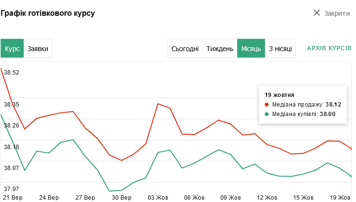This screenshot has height=202, width=356.
Task: Select the Сьогодні period button
Action: pos(185,49)
